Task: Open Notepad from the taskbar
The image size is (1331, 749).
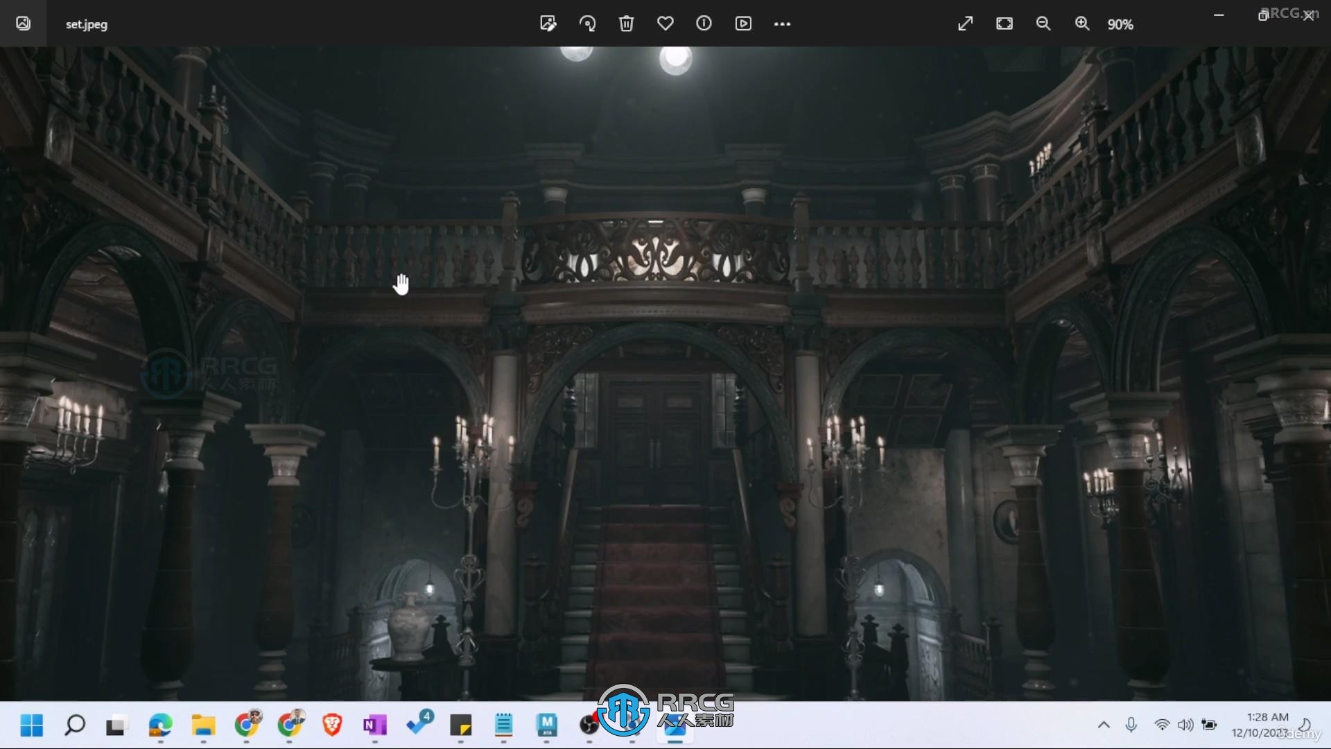Action: pos(504,725)
